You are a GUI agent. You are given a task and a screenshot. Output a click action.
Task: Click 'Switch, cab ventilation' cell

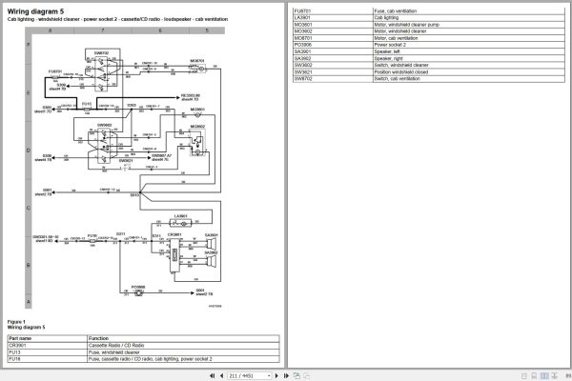click(x=469, y=78)
